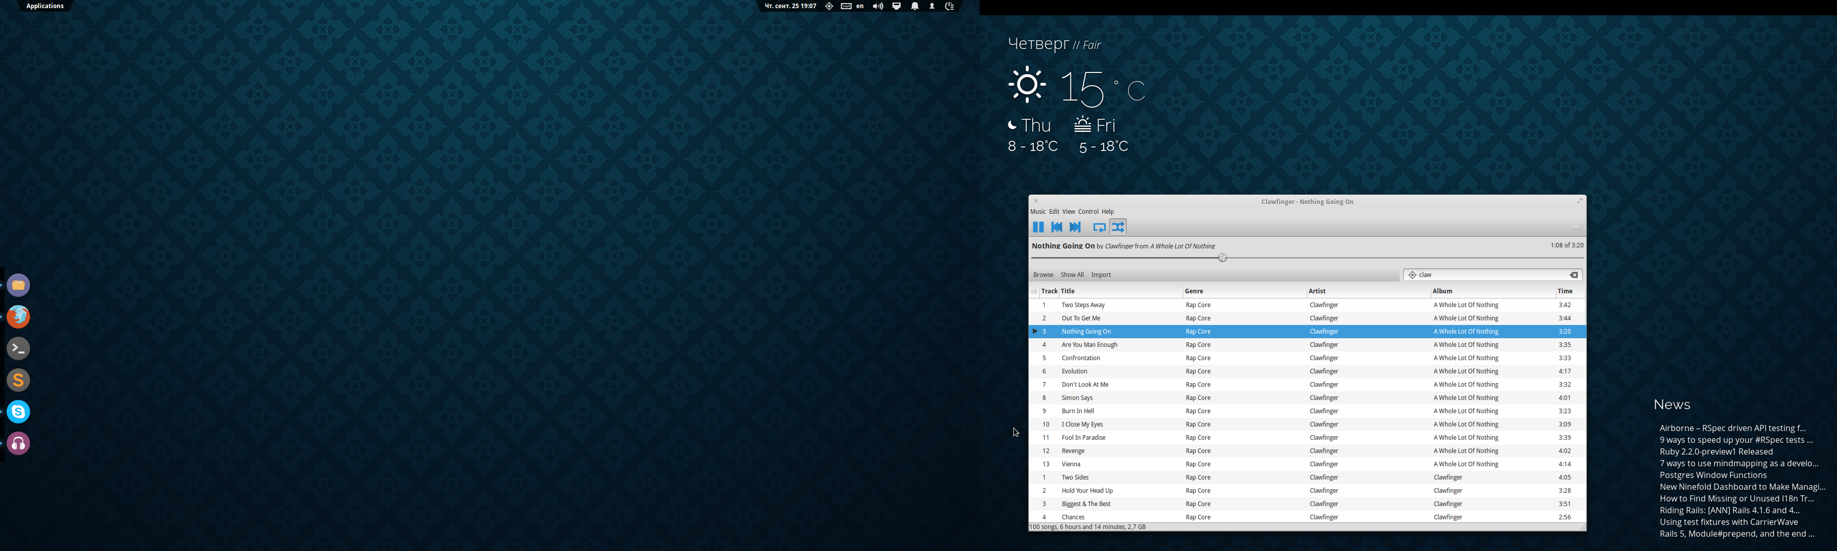This screenshot has width=1837, height=551.
Task: Select the track 'Are You Man Enough'
Action: (x=1089, y=345)
